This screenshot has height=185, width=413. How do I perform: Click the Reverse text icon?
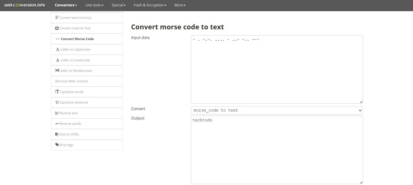pos(57,113)
